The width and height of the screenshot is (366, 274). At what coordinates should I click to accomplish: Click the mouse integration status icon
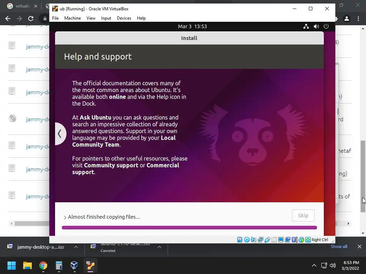coord(301,239)
